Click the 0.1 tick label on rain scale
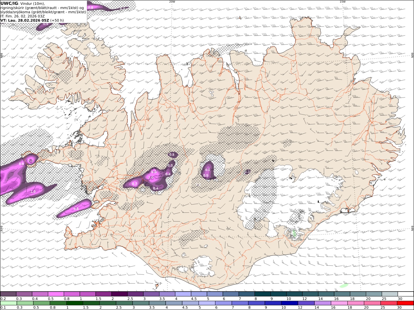This screenshot has width=414, height=310. [3, 308]
